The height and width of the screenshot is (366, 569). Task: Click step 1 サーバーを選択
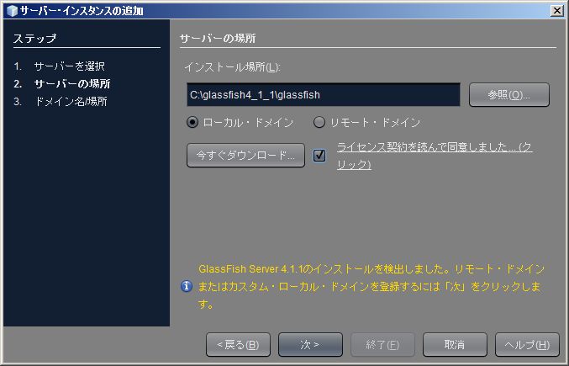(60, 66)
